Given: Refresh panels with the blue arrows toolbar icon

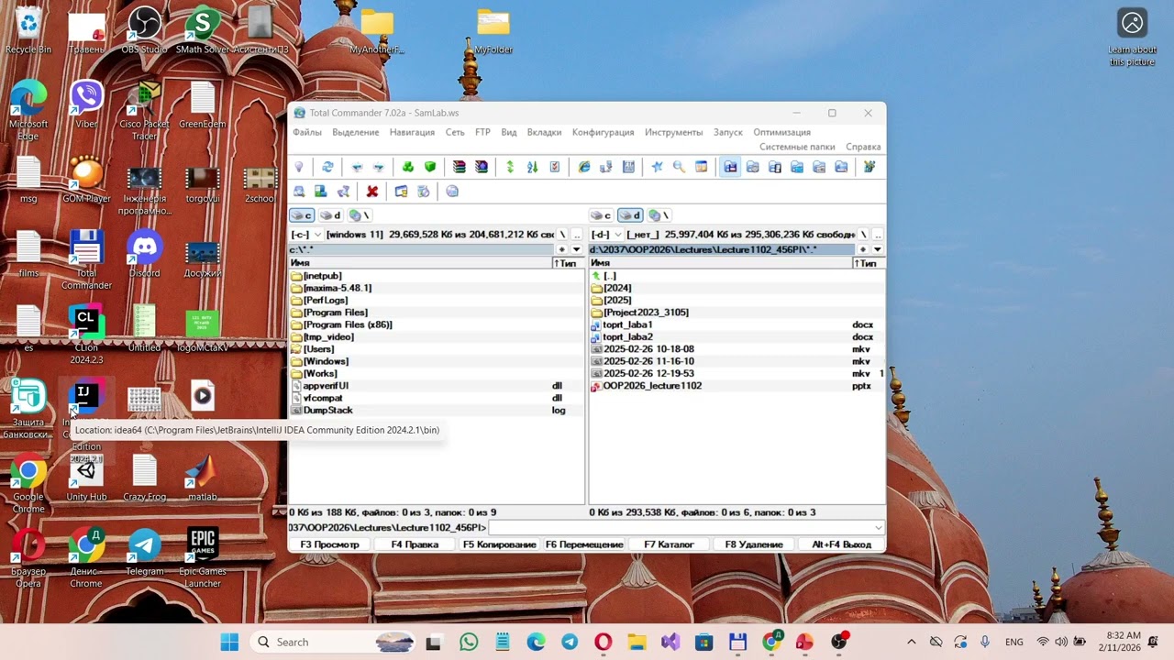Looking at the screenshot, I should (x=327, y=167).
